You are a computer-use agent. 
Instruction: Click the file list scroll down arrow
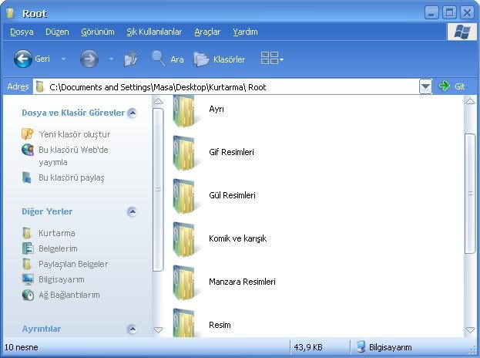[x=470, y=330]
